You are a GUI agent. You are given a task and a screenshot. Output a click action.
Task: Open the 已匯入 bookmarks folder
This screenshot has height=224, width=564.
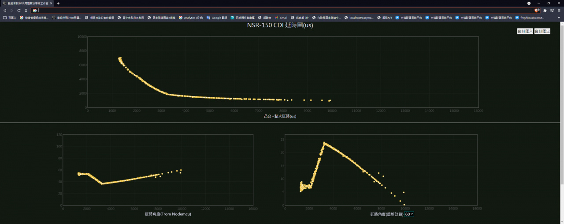click(x=10, y=18)
